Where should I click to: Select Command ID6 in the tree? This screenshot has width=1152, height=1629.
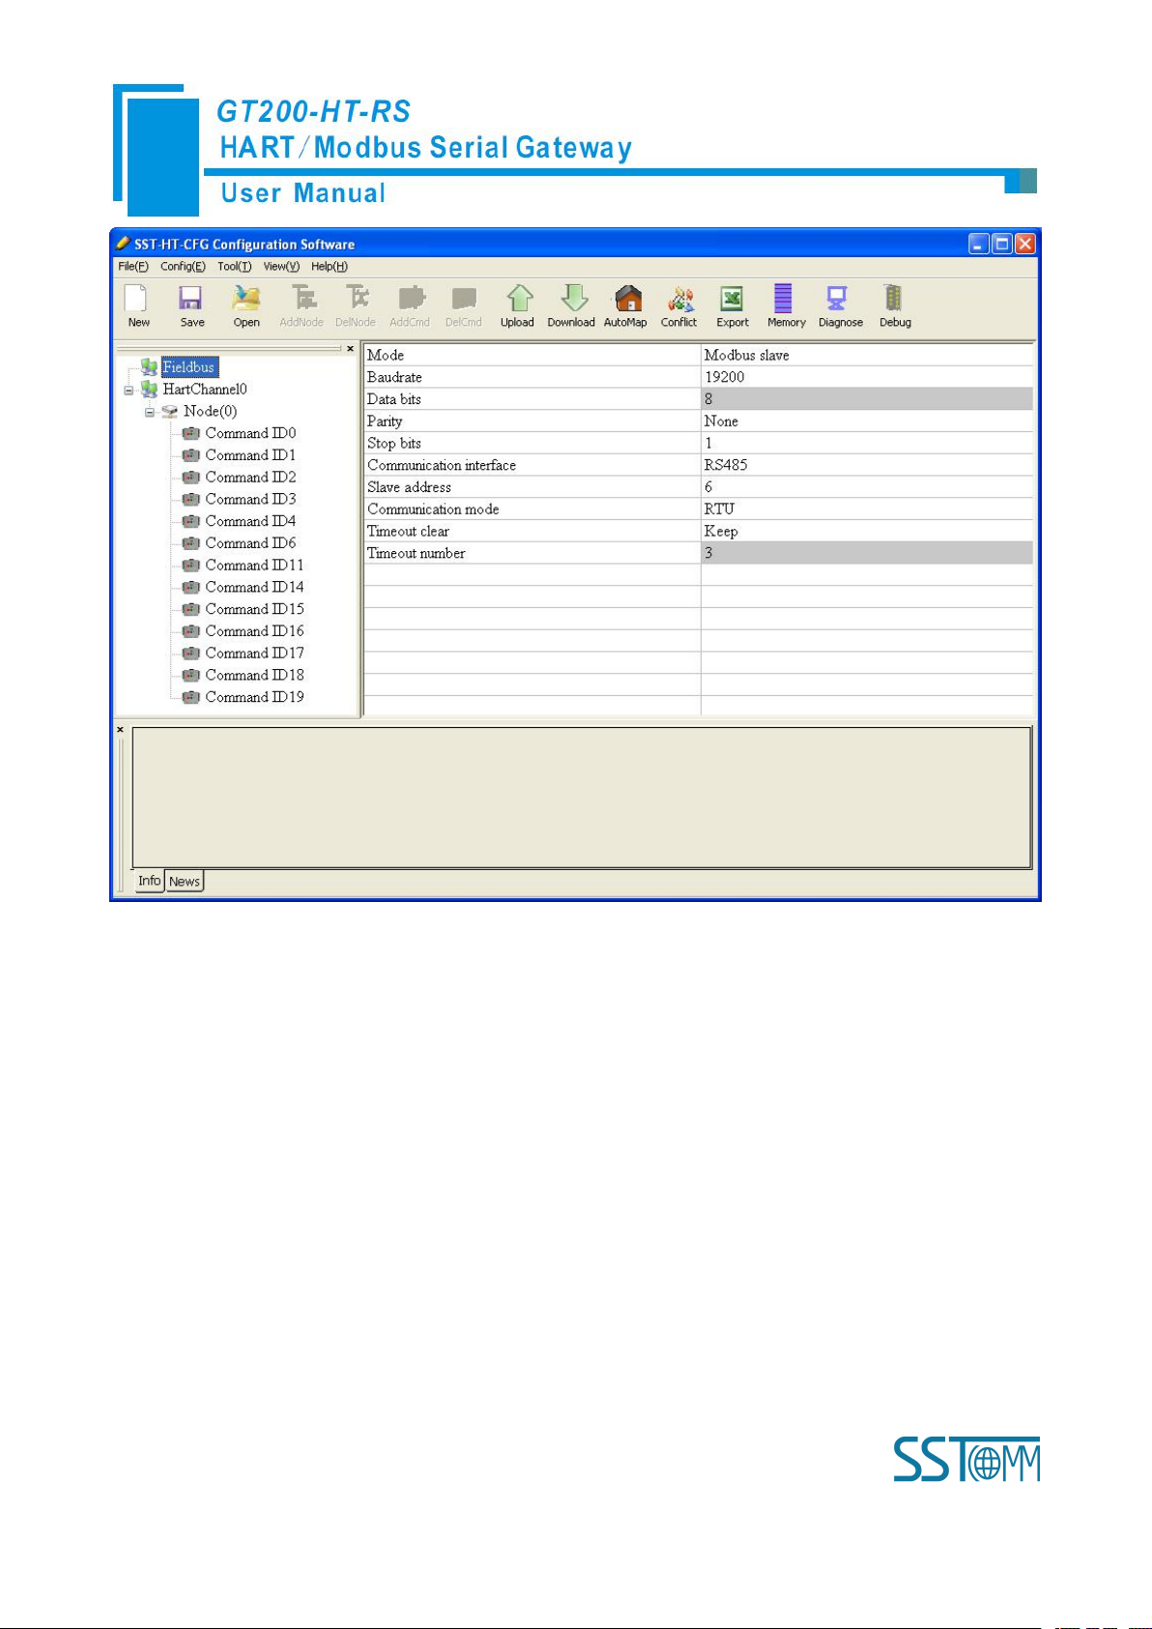pyautogui.click(x=250, y=543)
